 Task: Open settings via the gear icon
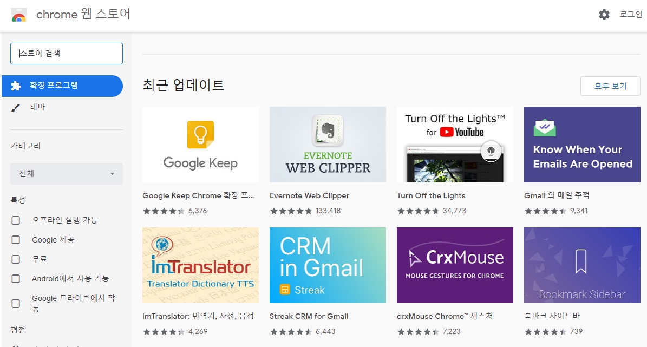[x=604, y=15]
